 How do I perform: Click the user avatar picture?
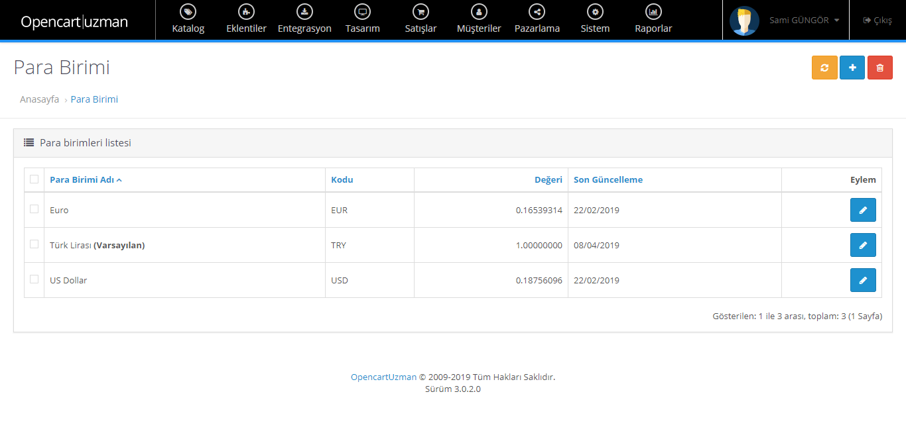[x=744, y=21]
